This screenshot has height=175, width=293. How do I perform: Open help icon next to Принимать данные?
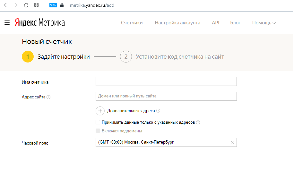point(198,122)
